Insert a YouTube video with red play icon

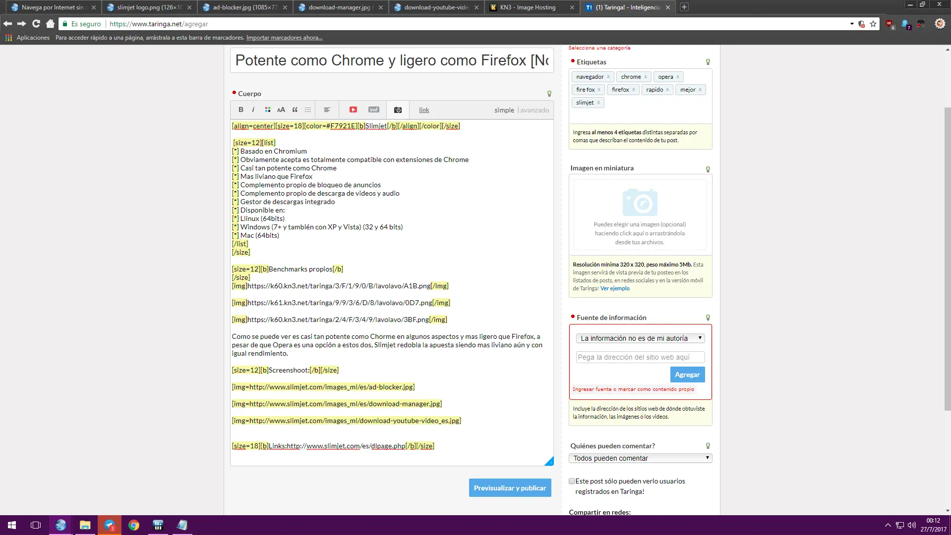(x=353, y=109)
